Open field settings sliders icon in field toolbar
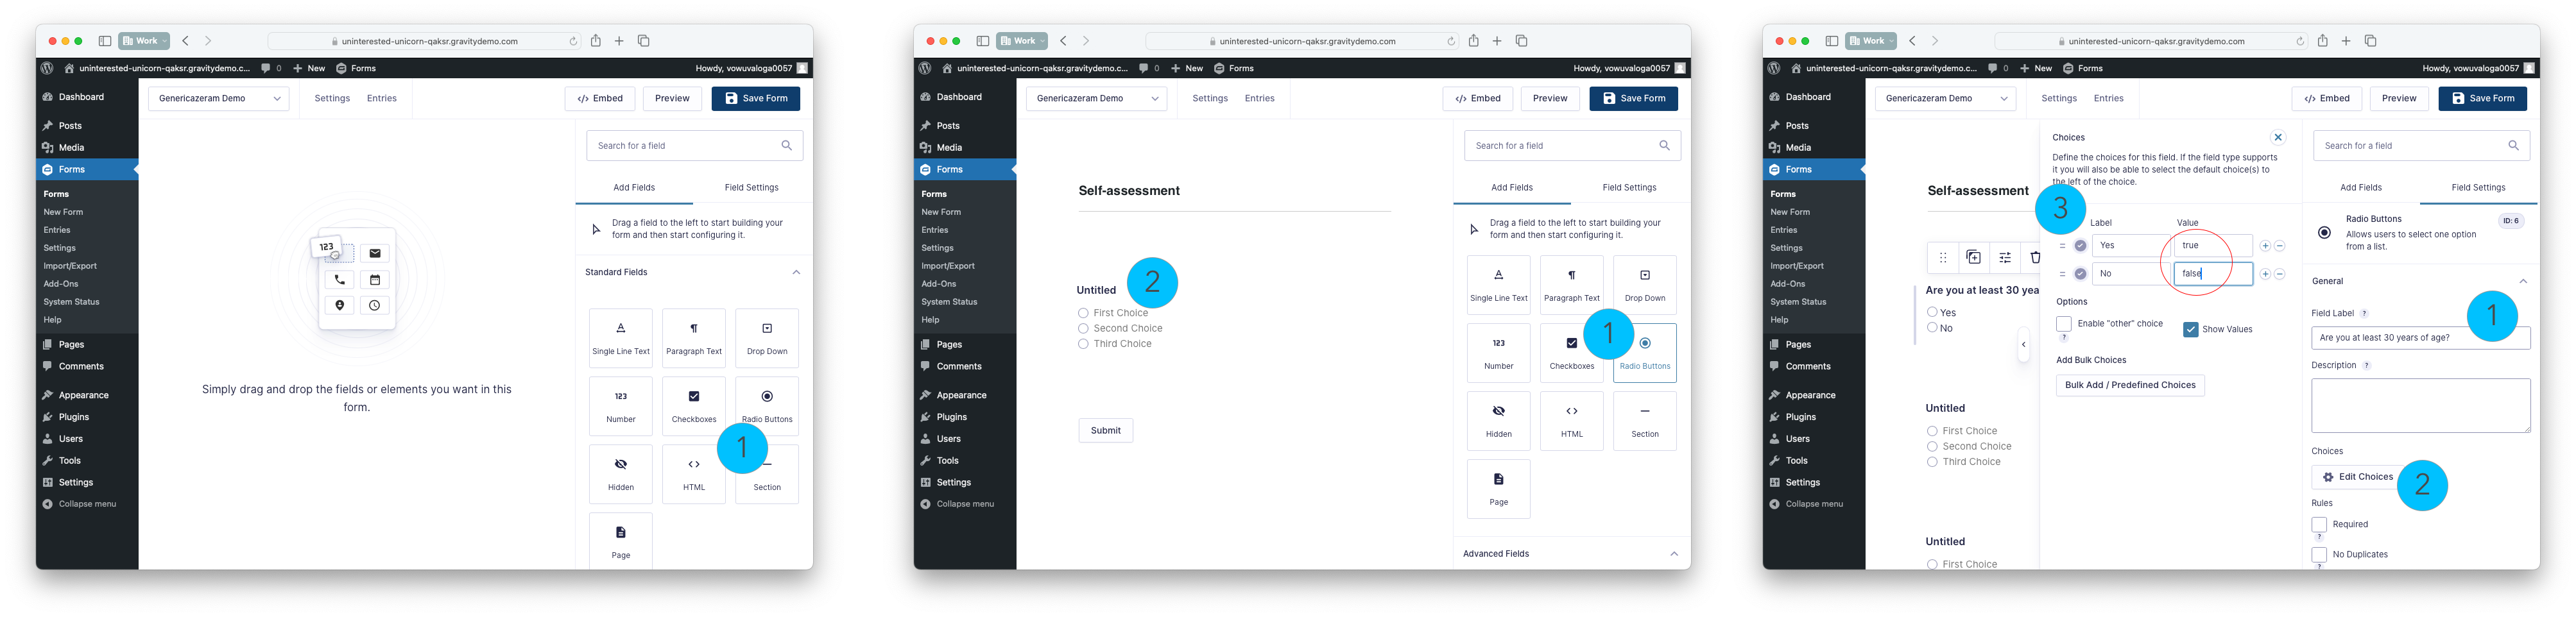 coord(2004,258)
